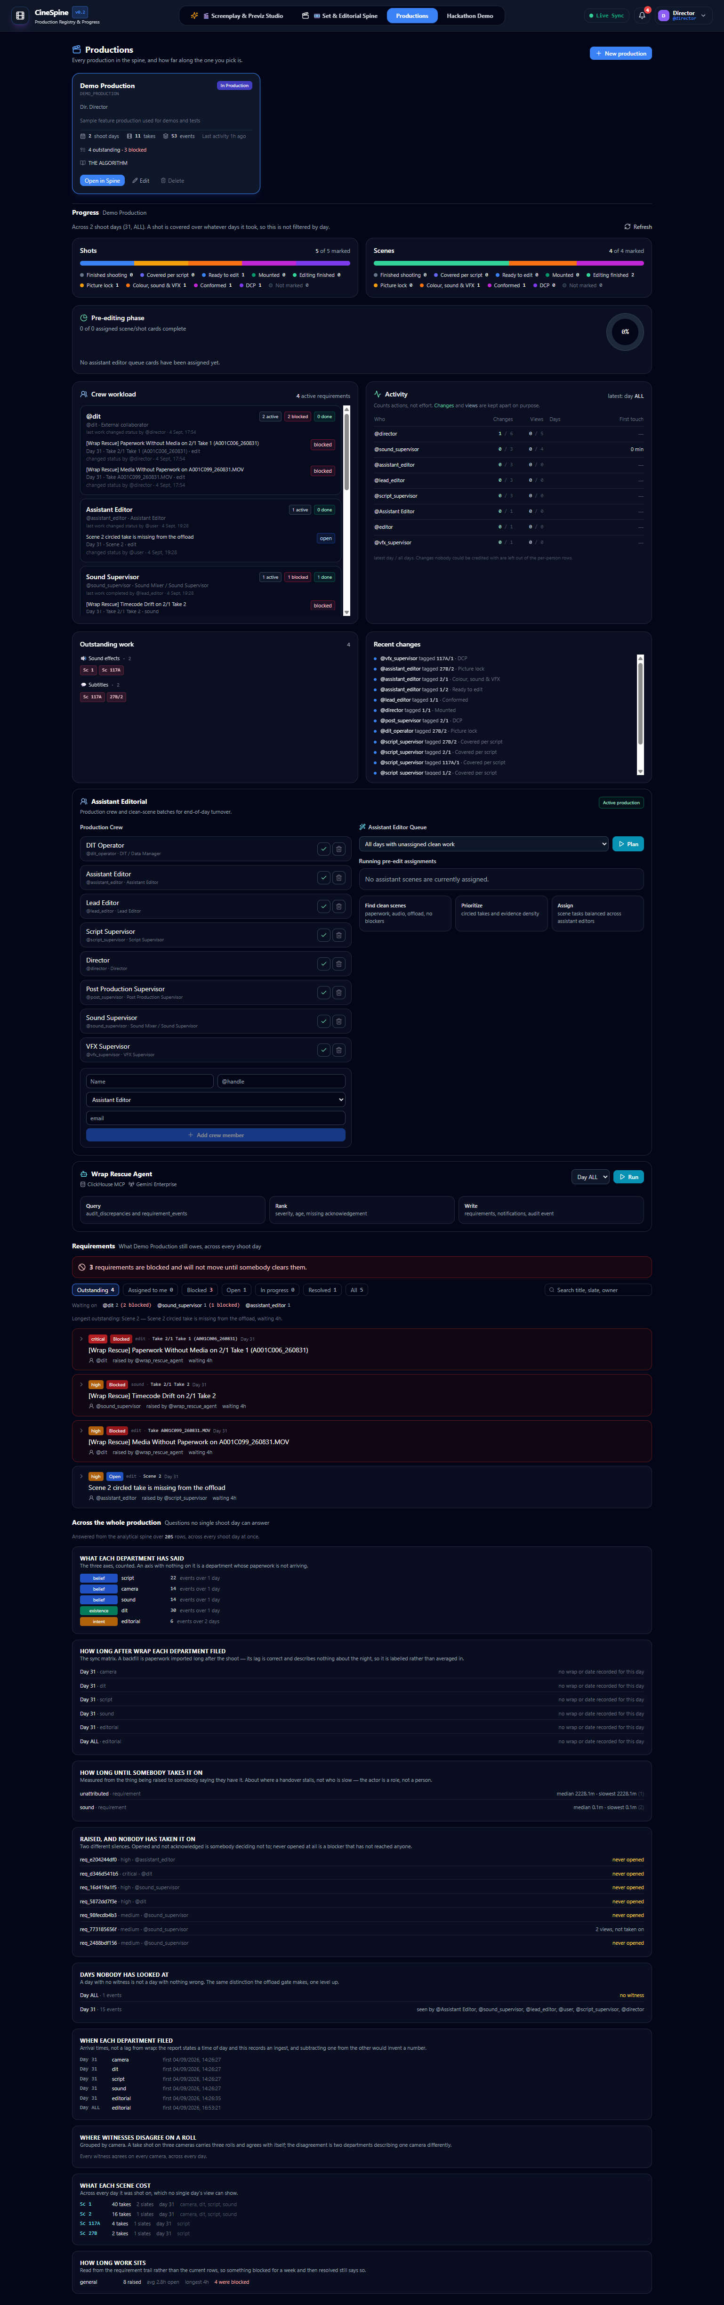The image size is (724, 2305).
Task: Click the New production button
Action: (x=620, y=54)
